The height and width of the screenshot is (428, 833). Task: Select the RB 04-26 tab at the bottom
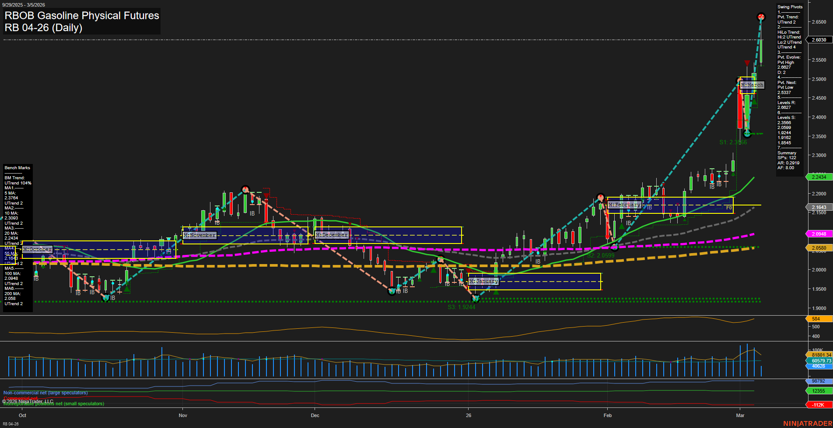pos(10,424)
